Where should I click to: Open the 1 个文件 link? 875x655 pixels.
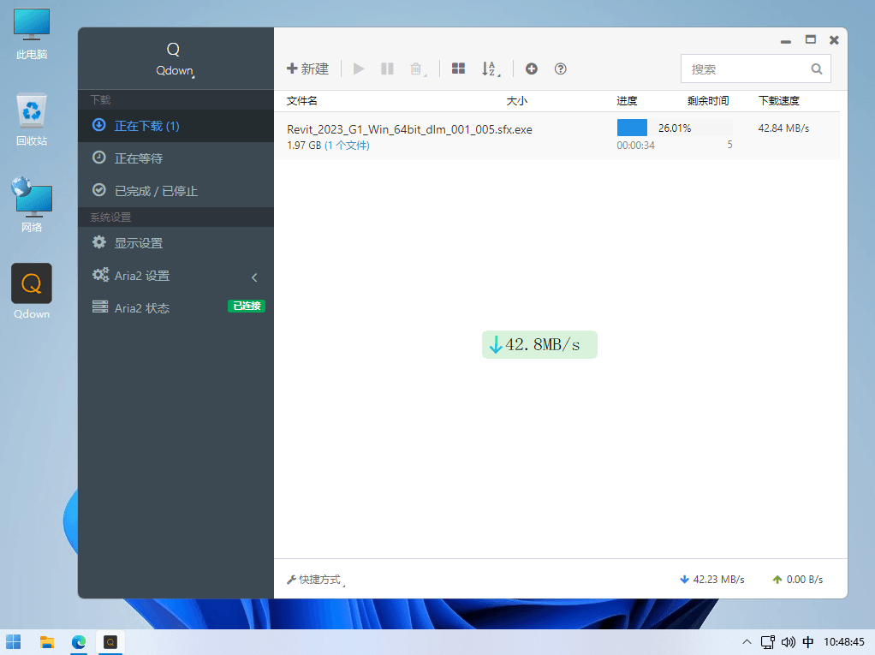coord(347,146)
